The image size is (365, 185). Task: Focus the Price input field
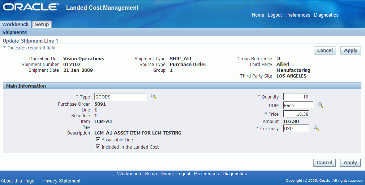(x=296, y=114)
